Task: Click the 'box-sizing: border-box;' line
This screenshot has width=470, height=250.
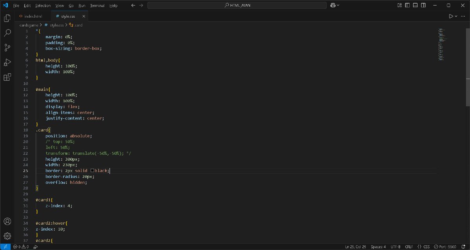Action: pos(74,48)
